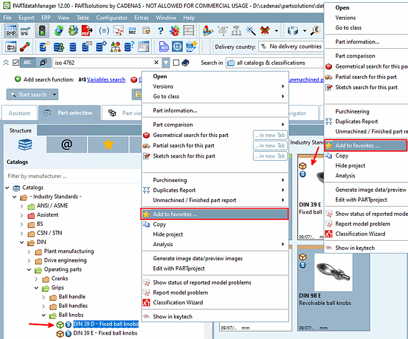Open Purchineering submenu in the center context menu

click(214, 180)
